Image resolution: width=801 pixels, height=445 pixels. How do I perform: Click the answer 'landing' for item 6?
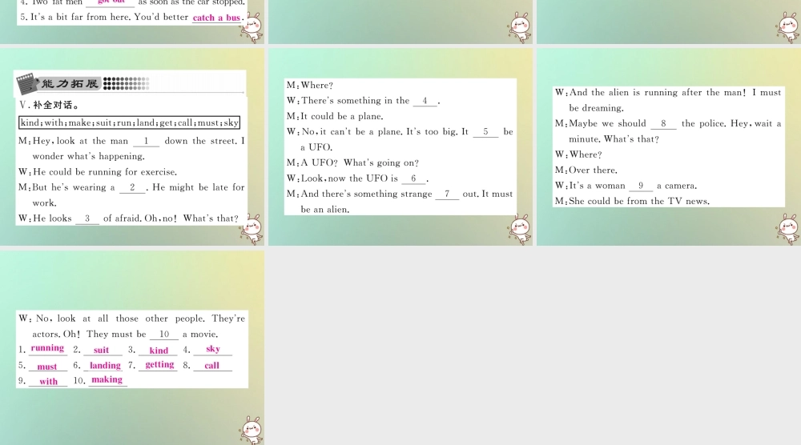(105, 366)
